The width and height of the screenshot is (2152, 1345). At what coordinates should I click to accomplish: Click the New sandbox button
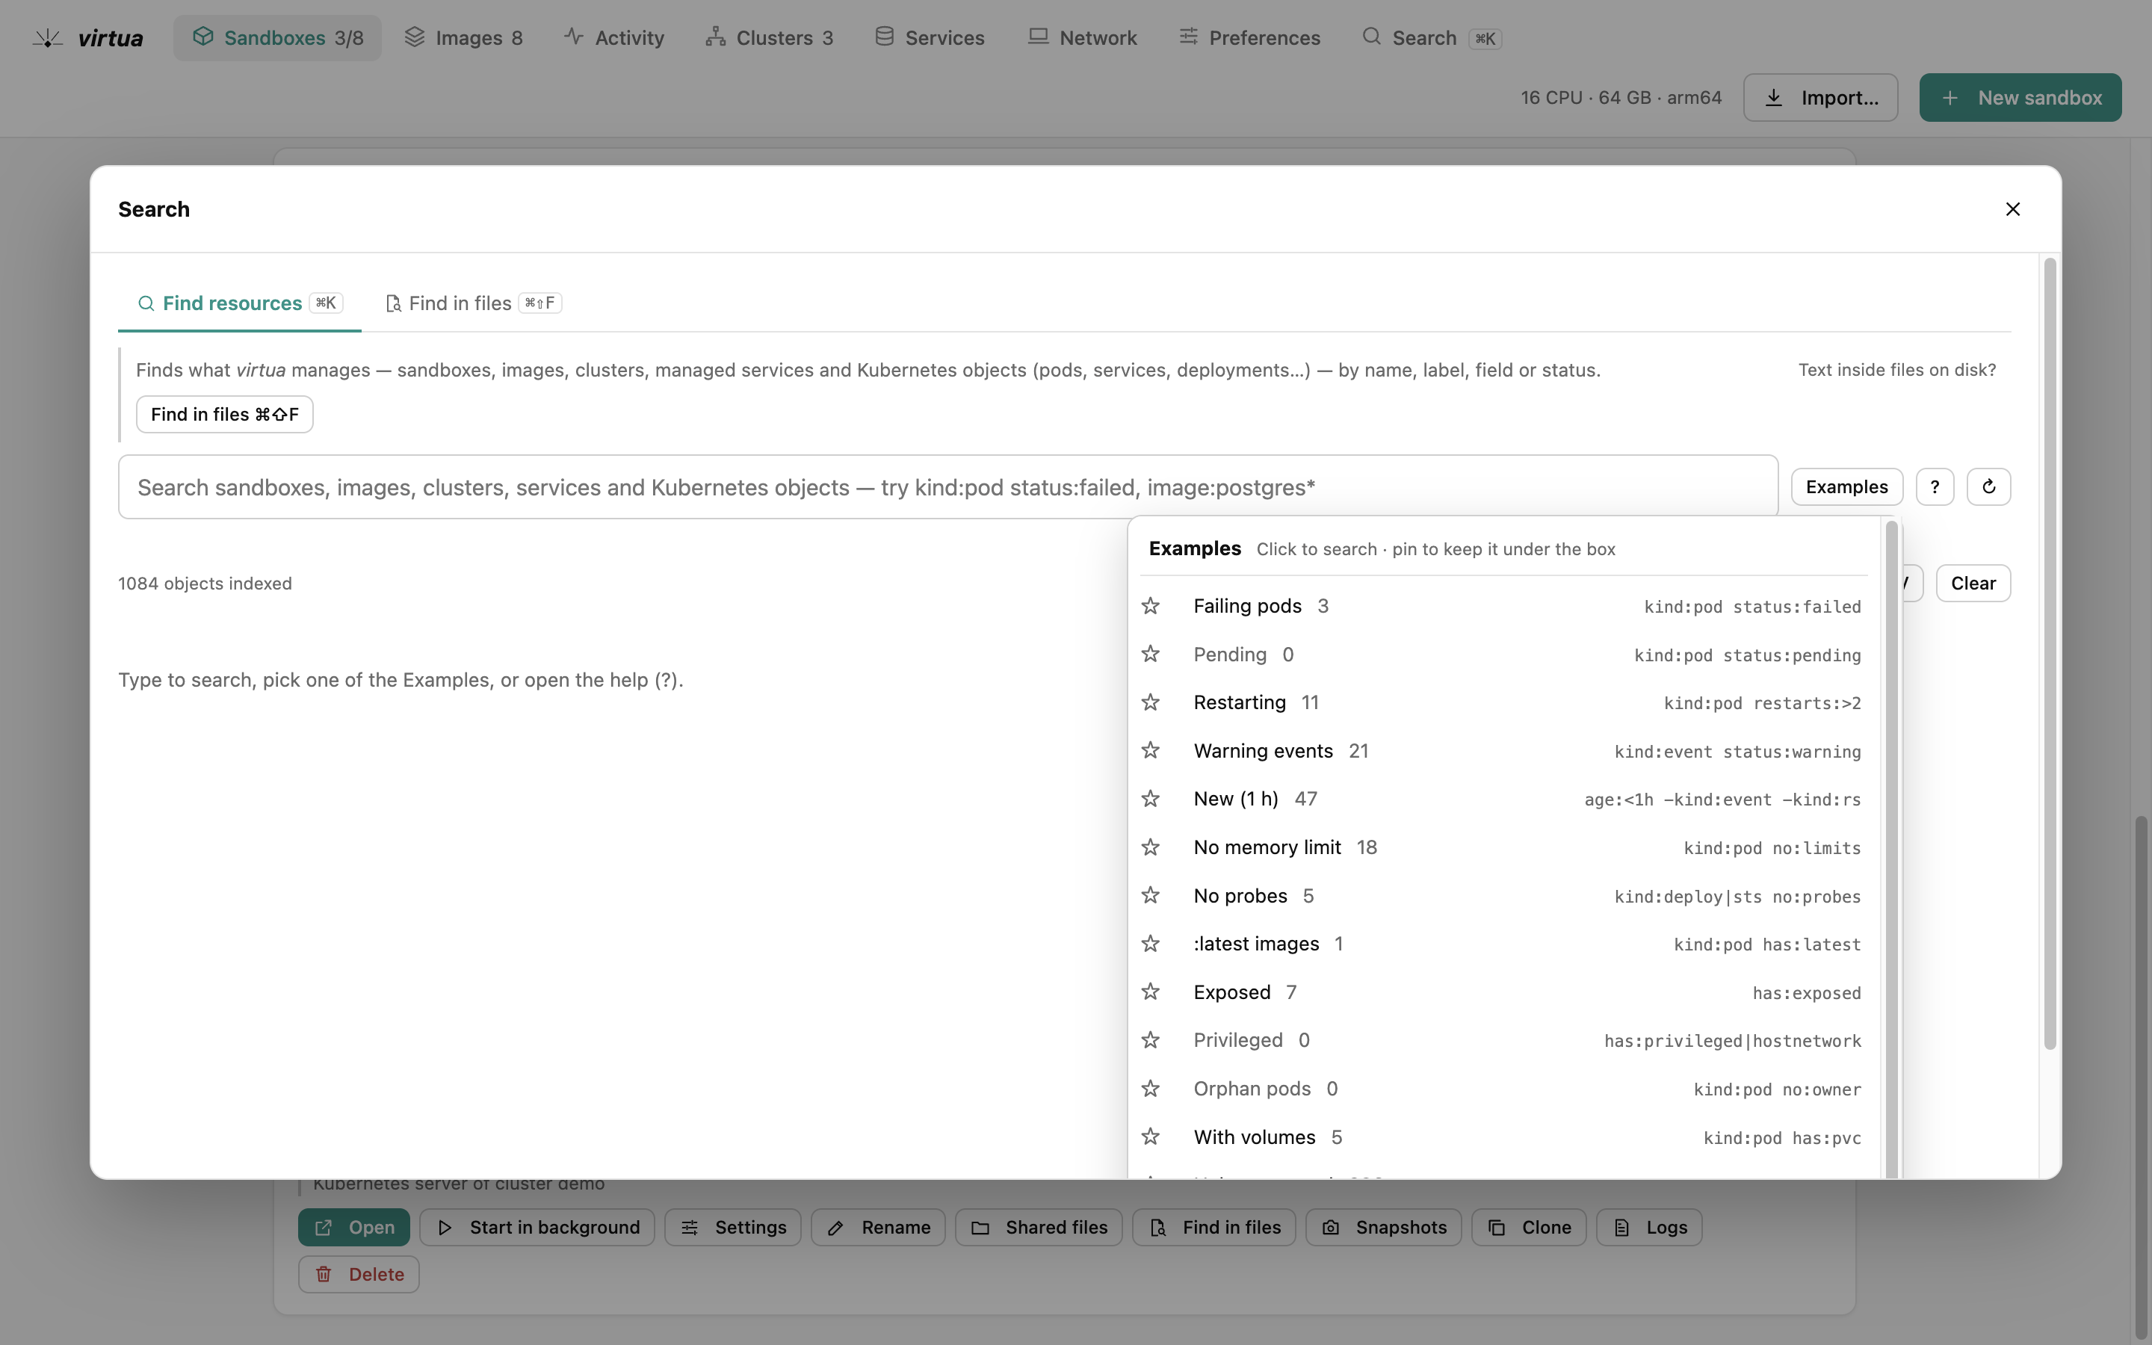[2020, 98]
